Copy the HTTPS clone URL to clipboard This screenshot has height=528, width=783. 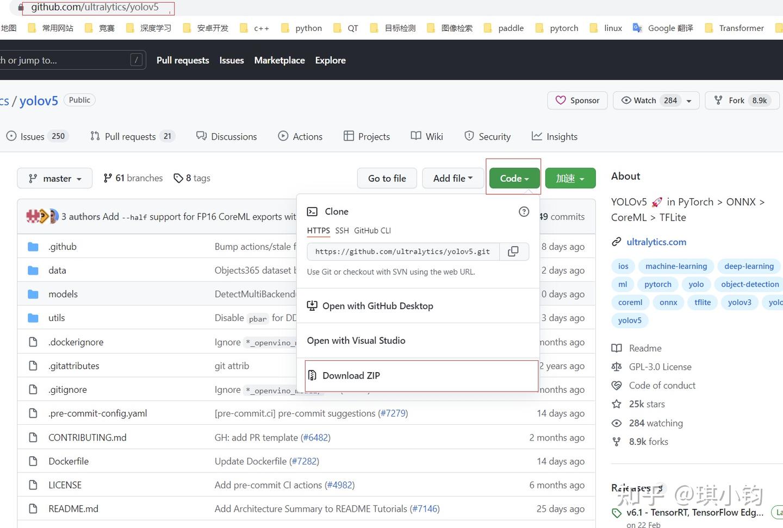coord(513,252)
